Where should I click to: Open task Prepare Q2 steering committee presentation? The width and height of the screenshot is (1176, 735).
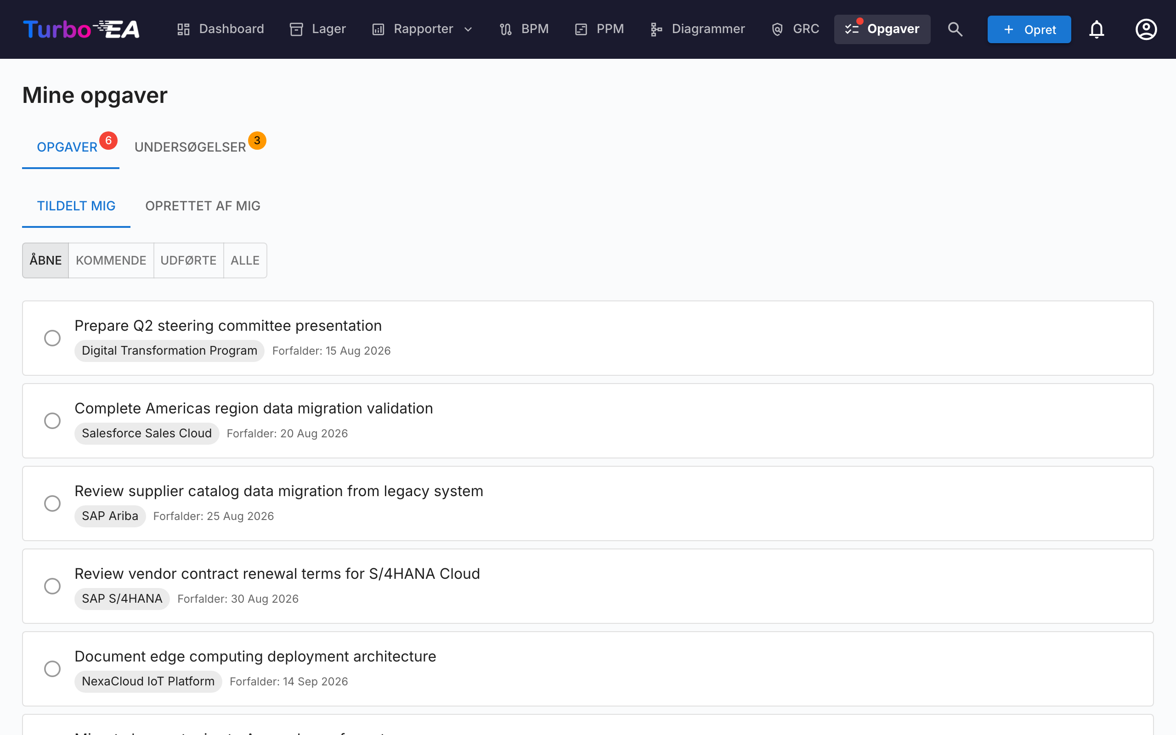pyautogui.click(x=228, y=326)
